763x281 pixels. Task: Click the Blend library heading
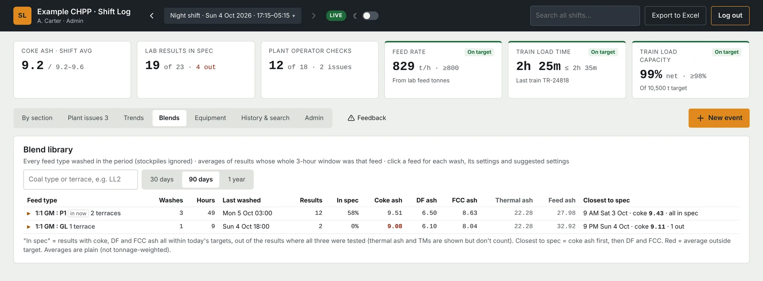(x=48, y=150)
